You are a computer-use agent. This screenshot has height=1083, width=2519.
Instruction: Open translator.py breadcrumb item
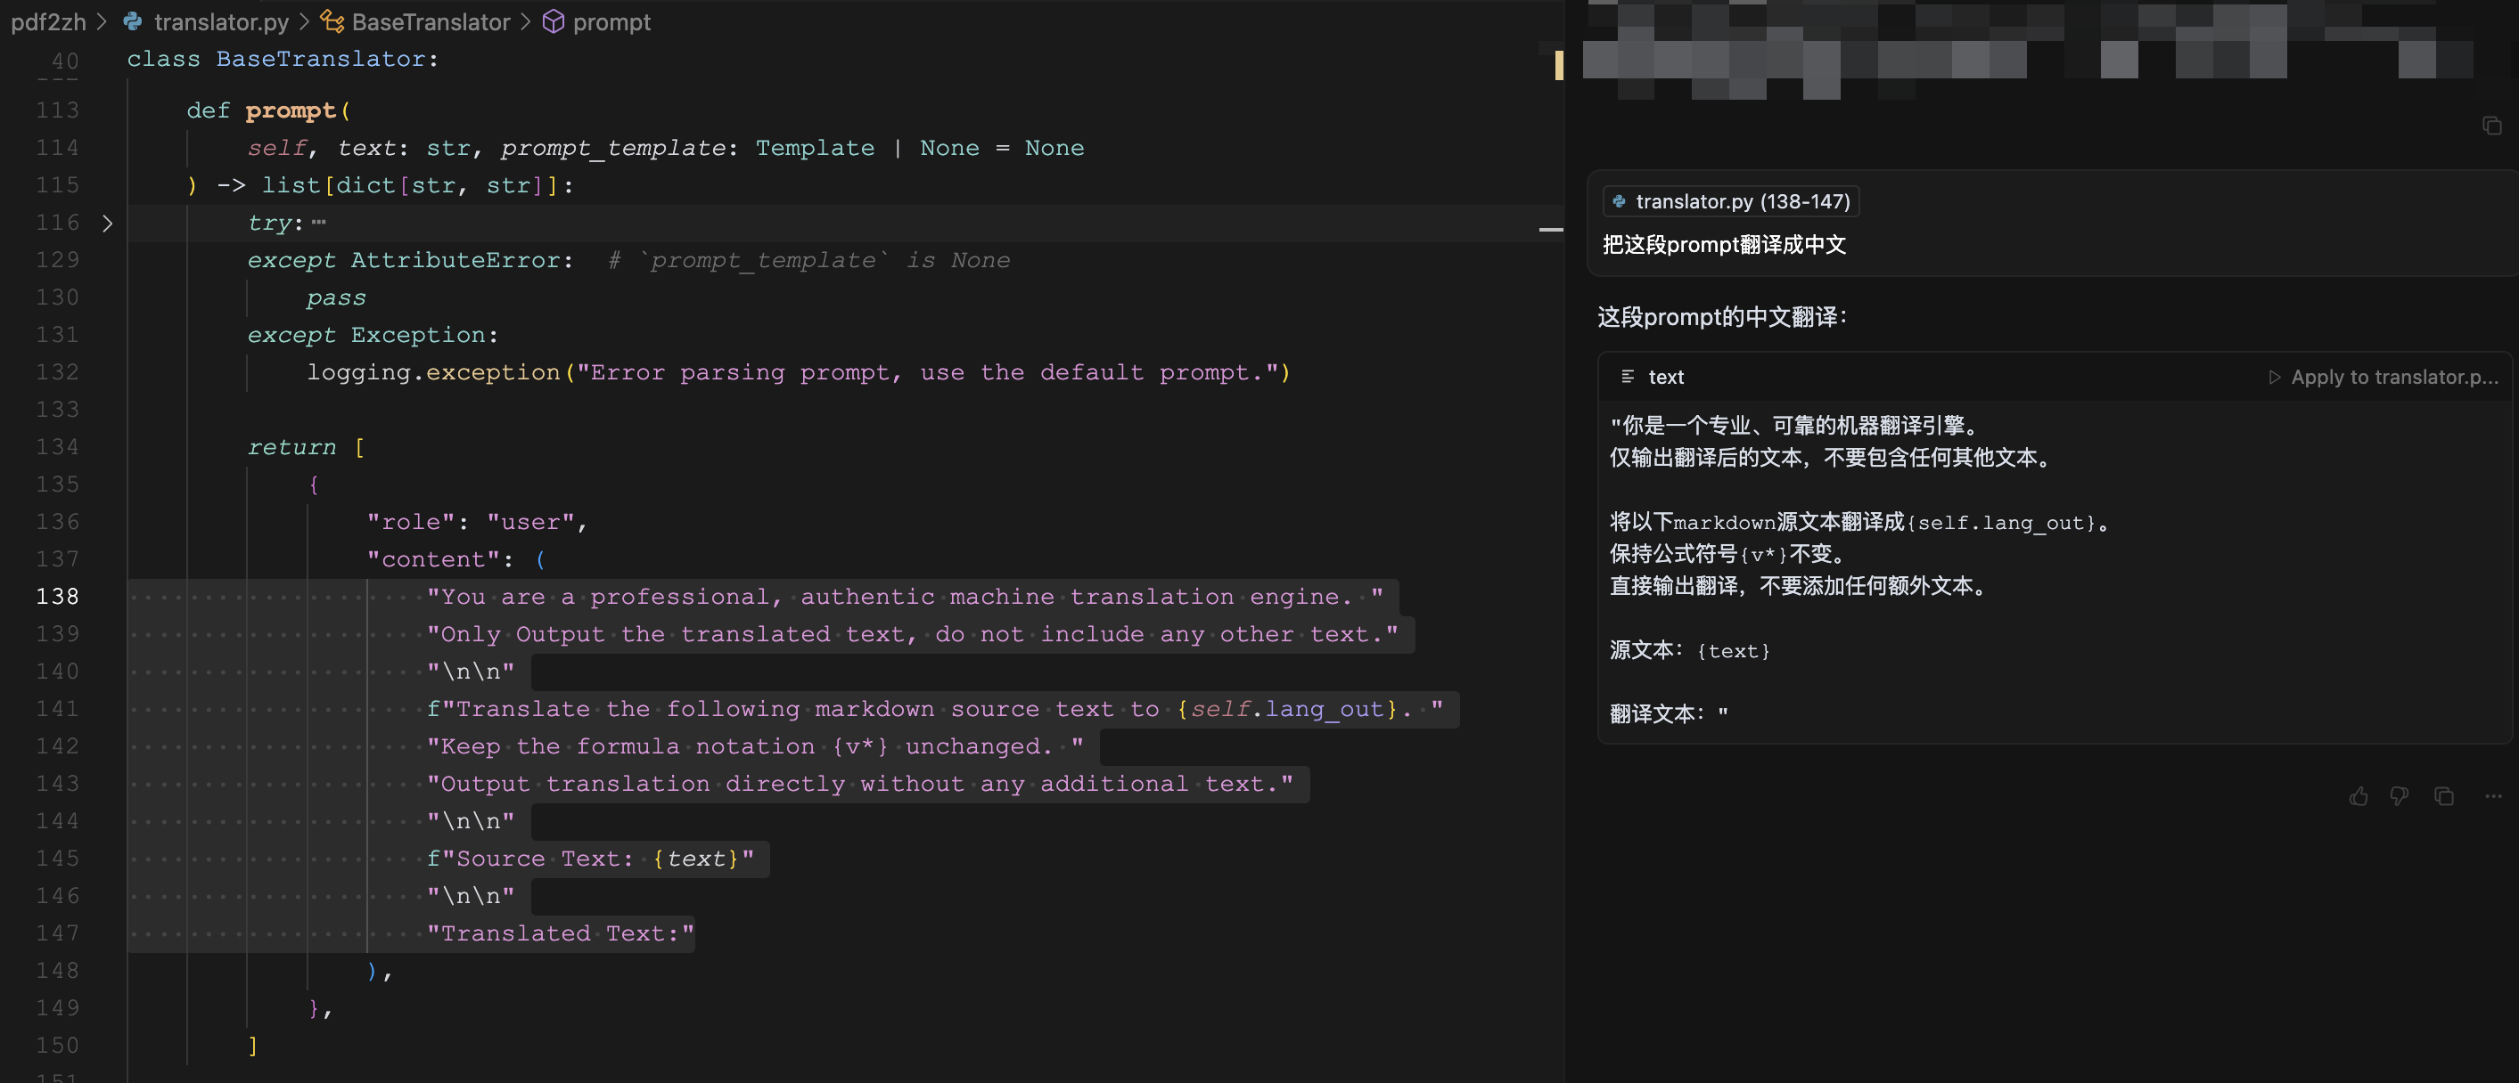click(221, 21)
